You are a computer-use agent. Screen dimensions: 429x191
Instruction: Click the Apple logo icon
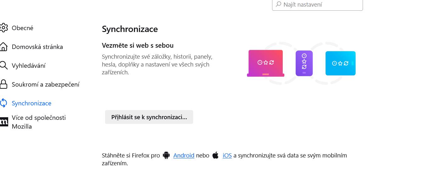[x=215, y=155]
